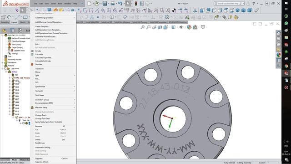Select operation 010 in the tree
Viewport: 291px width, 164px height.
click(17, 108)
